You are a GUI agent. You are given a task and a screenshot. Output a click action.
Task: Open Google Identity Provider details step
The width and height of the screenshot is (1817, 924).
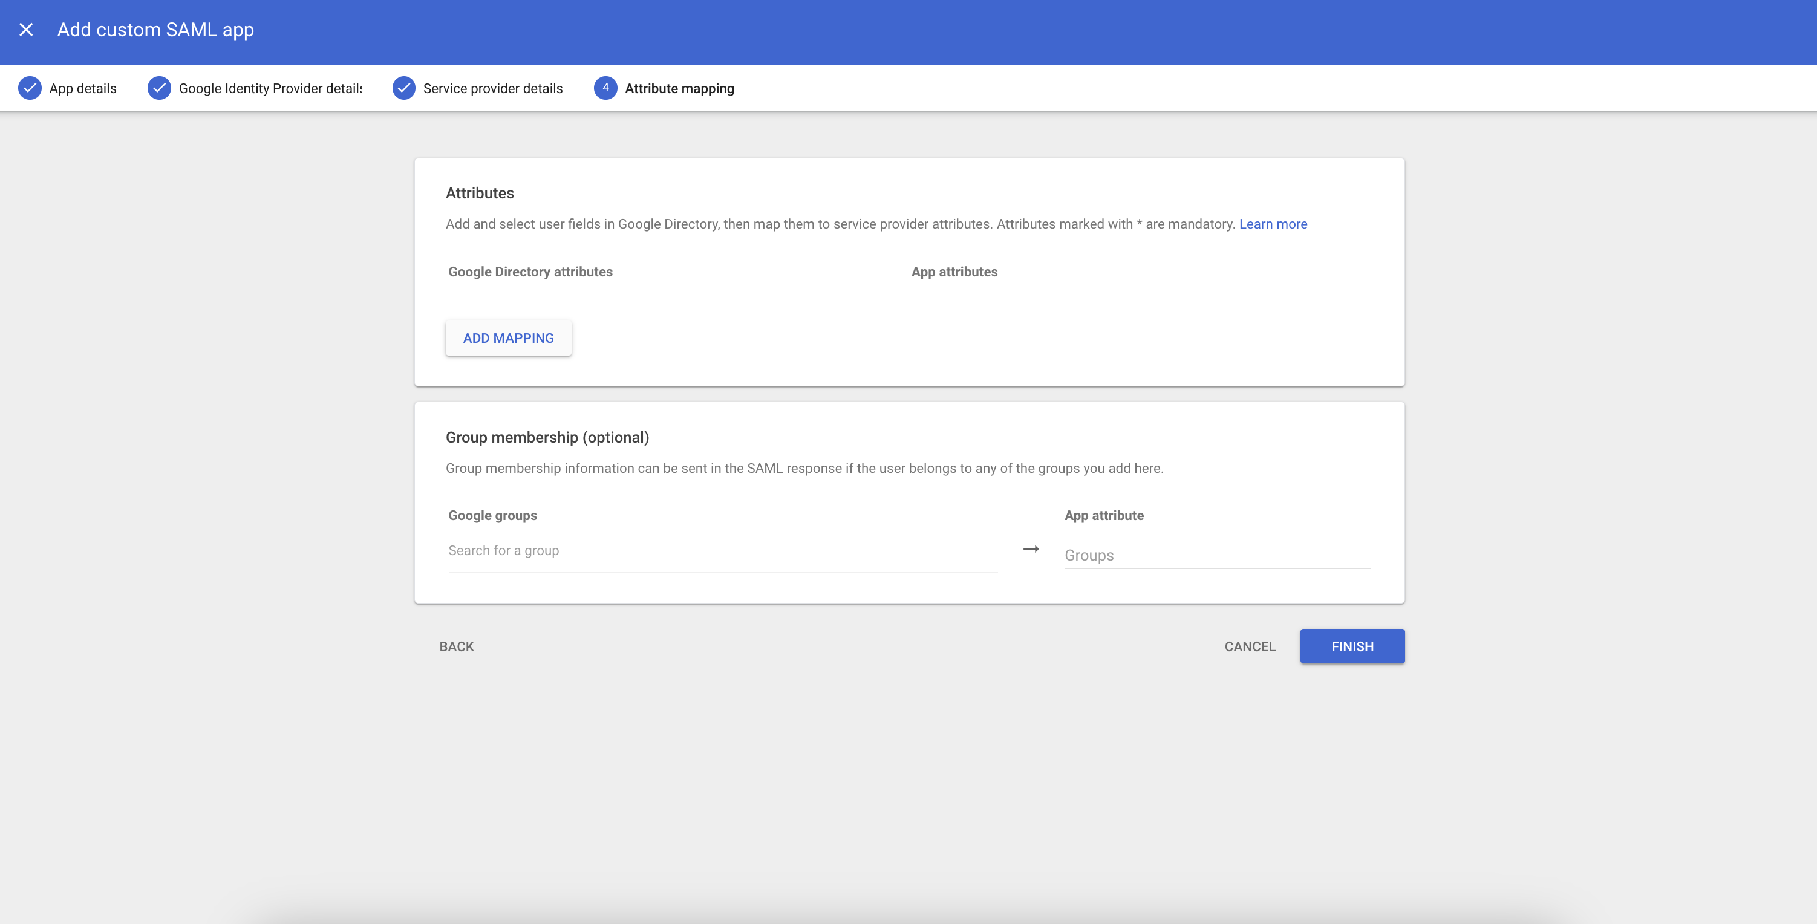click(270, 88)
